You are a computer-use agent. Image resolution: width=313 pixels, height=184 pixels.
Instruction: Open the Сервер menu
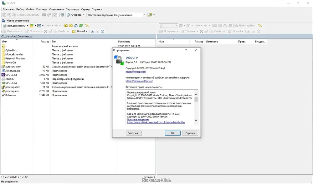coord(85,9)
